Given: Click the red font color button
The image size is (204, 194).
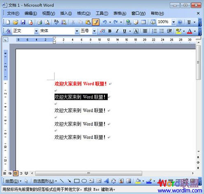Looking at the screenshot, I should coord(190,31).
